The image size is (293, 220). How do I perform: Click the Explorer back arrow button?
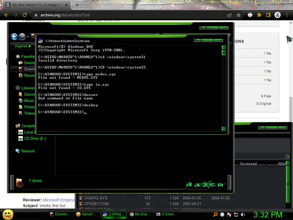(x=14, y=36)
